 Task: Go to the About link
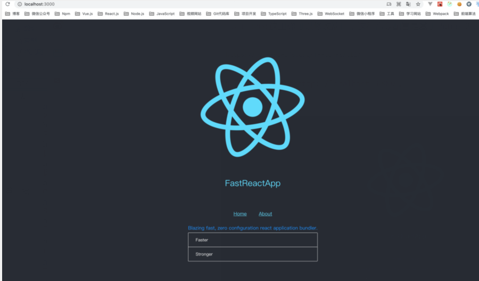point(265,214)
